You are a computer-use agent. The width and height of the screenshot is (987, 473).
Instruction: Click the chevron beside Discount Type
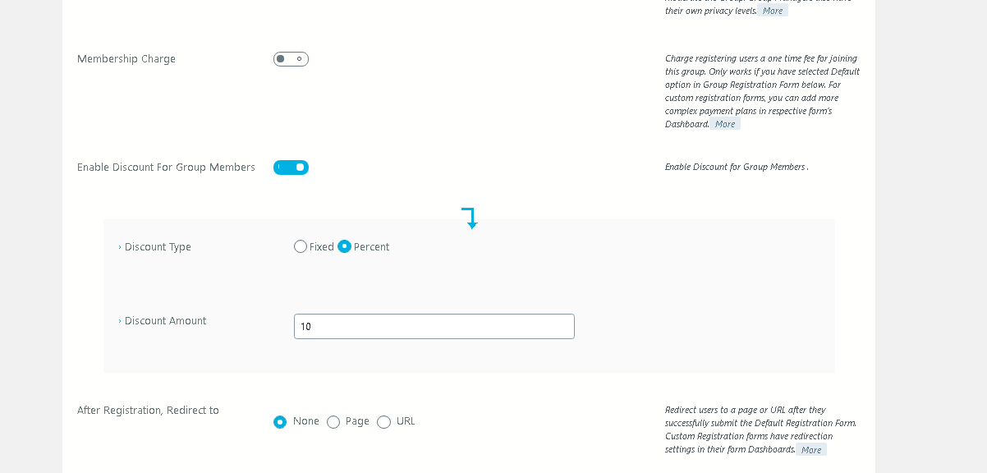pos(120,247)
